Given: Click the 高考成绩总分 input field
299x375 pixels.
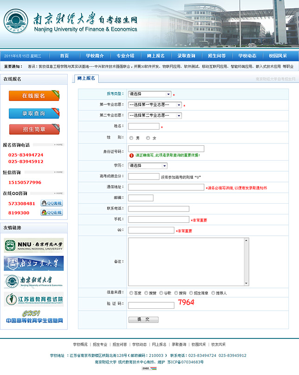Looking at the screenshot, I should (x=144, y=176).
